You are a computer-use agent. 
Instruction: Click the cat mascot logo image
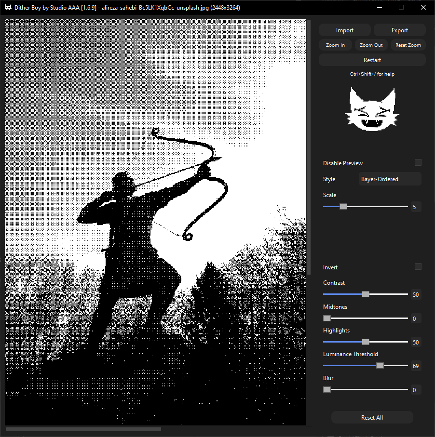372,109
